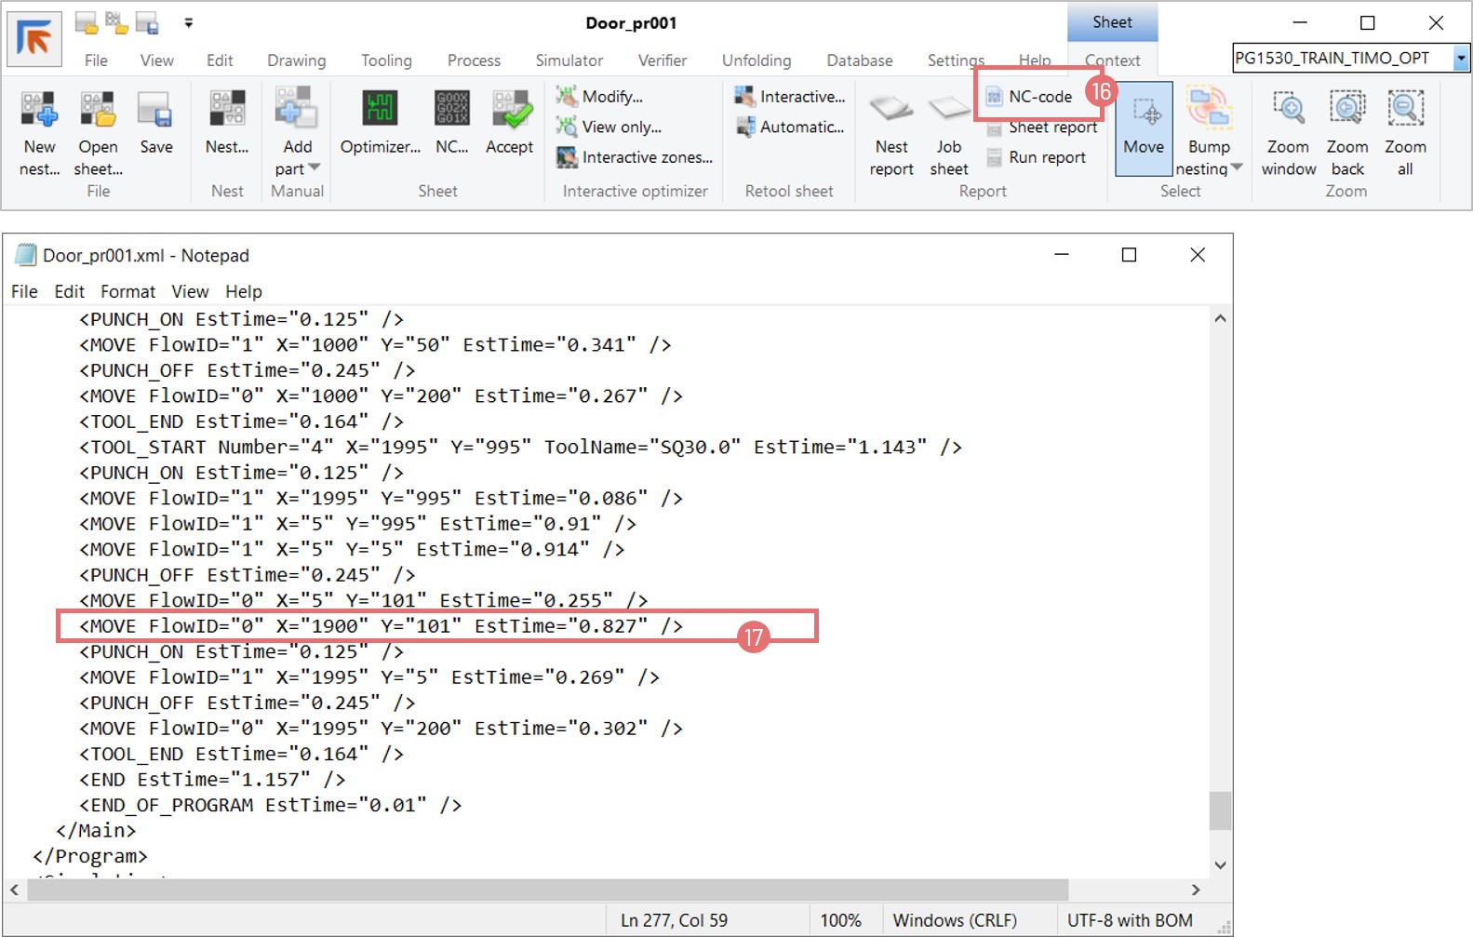Screen dimensions: 1473x937
Task: Select the Zoom window tool
Action: pyautogui.click(x=1288, y=111)
